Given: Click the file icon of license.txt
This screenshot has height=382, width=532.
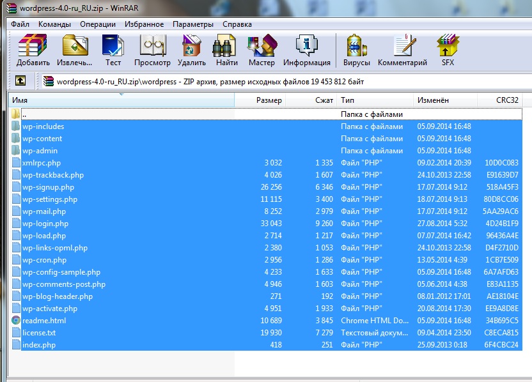Looking at the screenshot, I should (15, 333).
